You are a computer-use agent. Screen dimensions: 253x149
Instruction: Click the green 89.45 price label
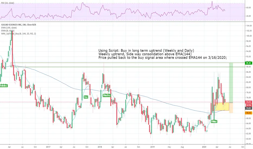tap(248, 63)
